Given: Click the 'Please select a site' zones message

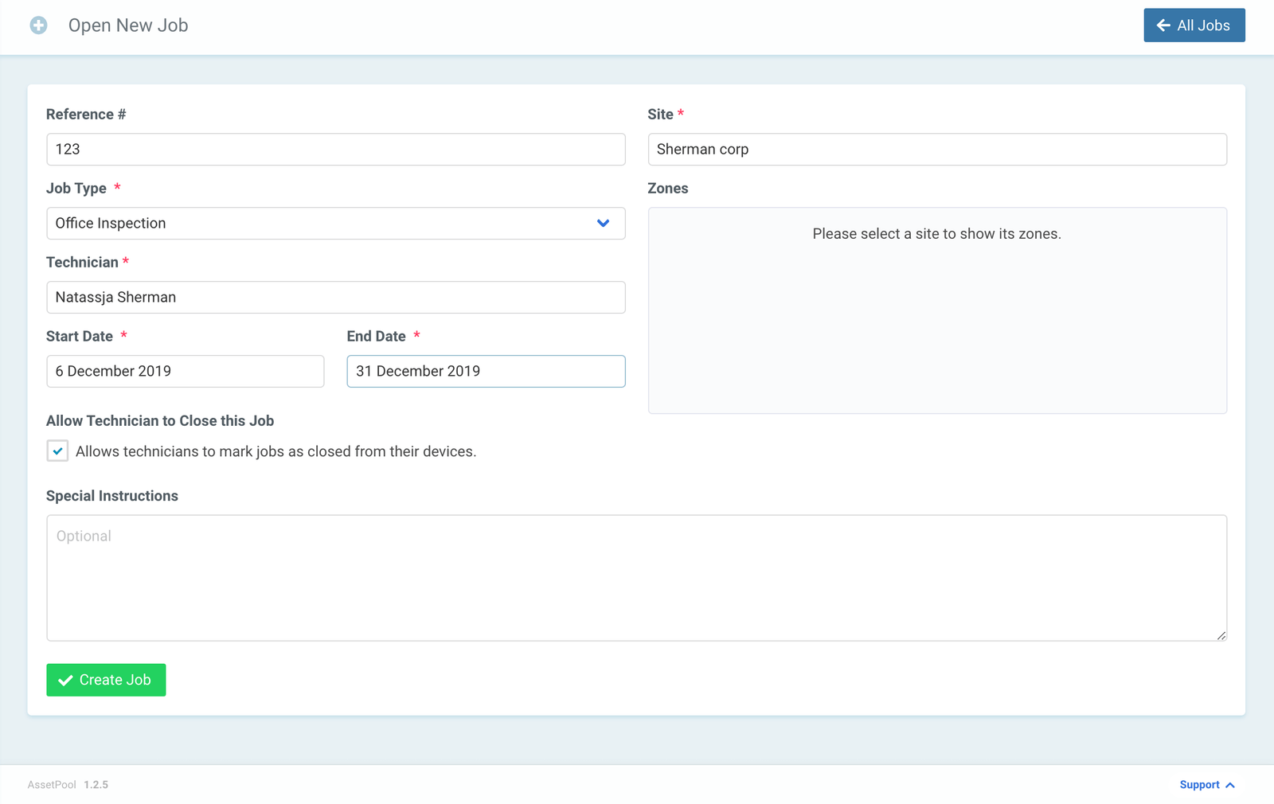Looking at the screenshot, I should pos(936,234).
